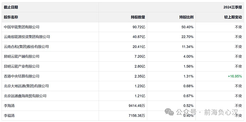Select shareholder 中国华能集团有限公司
246x122 pixels.
tap(22, 27)
